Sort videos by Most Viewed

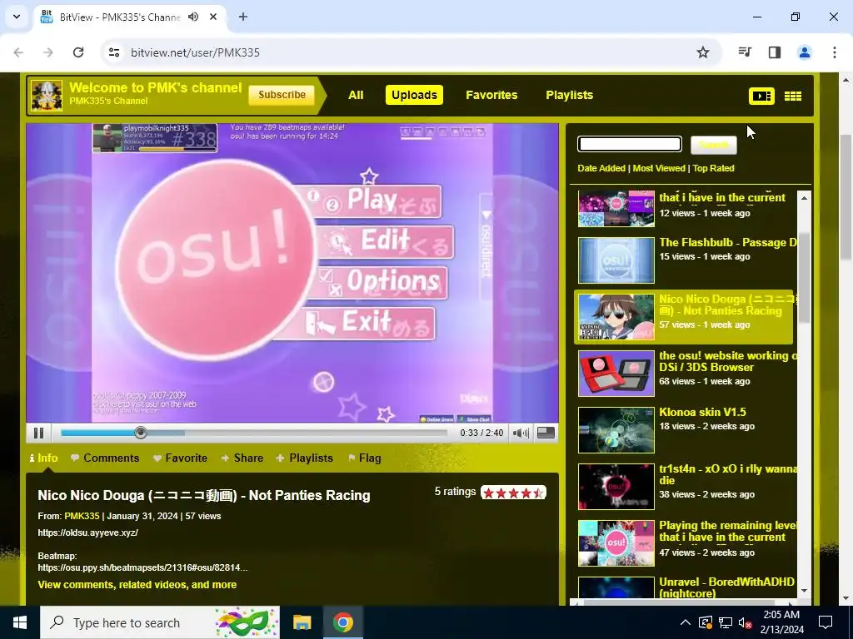pyautogui.click(x=659, y=168)
